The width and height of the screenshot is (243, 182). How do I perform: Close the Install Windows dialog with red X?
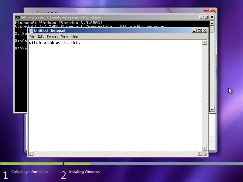pos(210,10)
